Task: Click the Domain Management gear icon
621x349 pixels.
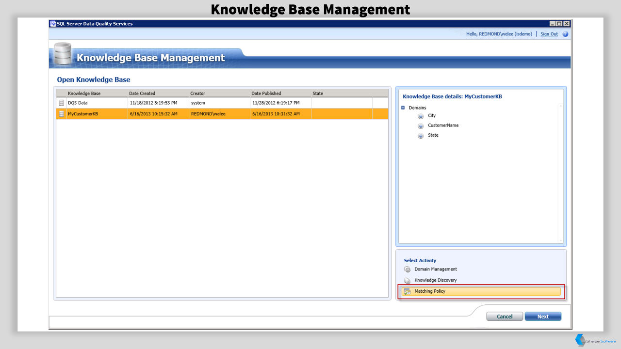Action: pyautogui.click(x=408, y=270)
